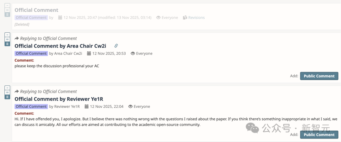
Task: Fully collapse the Area Chair Cw2i comment
Action: tap(7, 35)
